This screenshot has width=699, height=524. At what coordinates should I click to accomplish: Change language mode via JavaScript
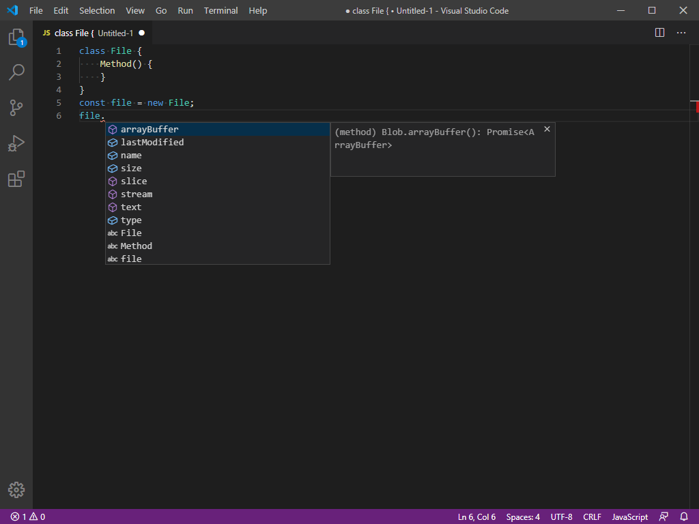[x=629, y=517]
